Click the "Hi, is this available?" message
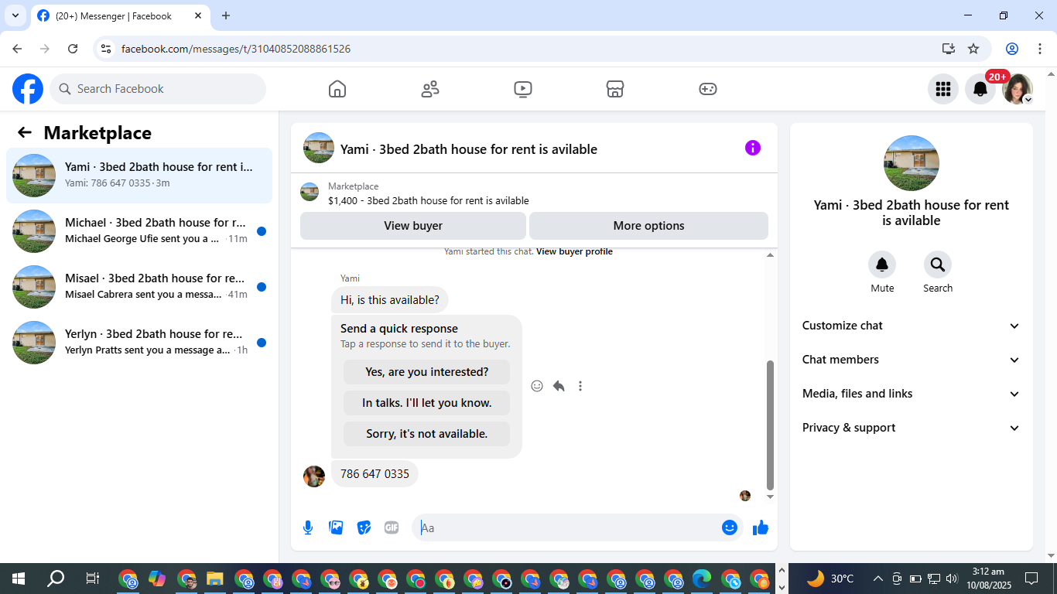 pos(390,300)
